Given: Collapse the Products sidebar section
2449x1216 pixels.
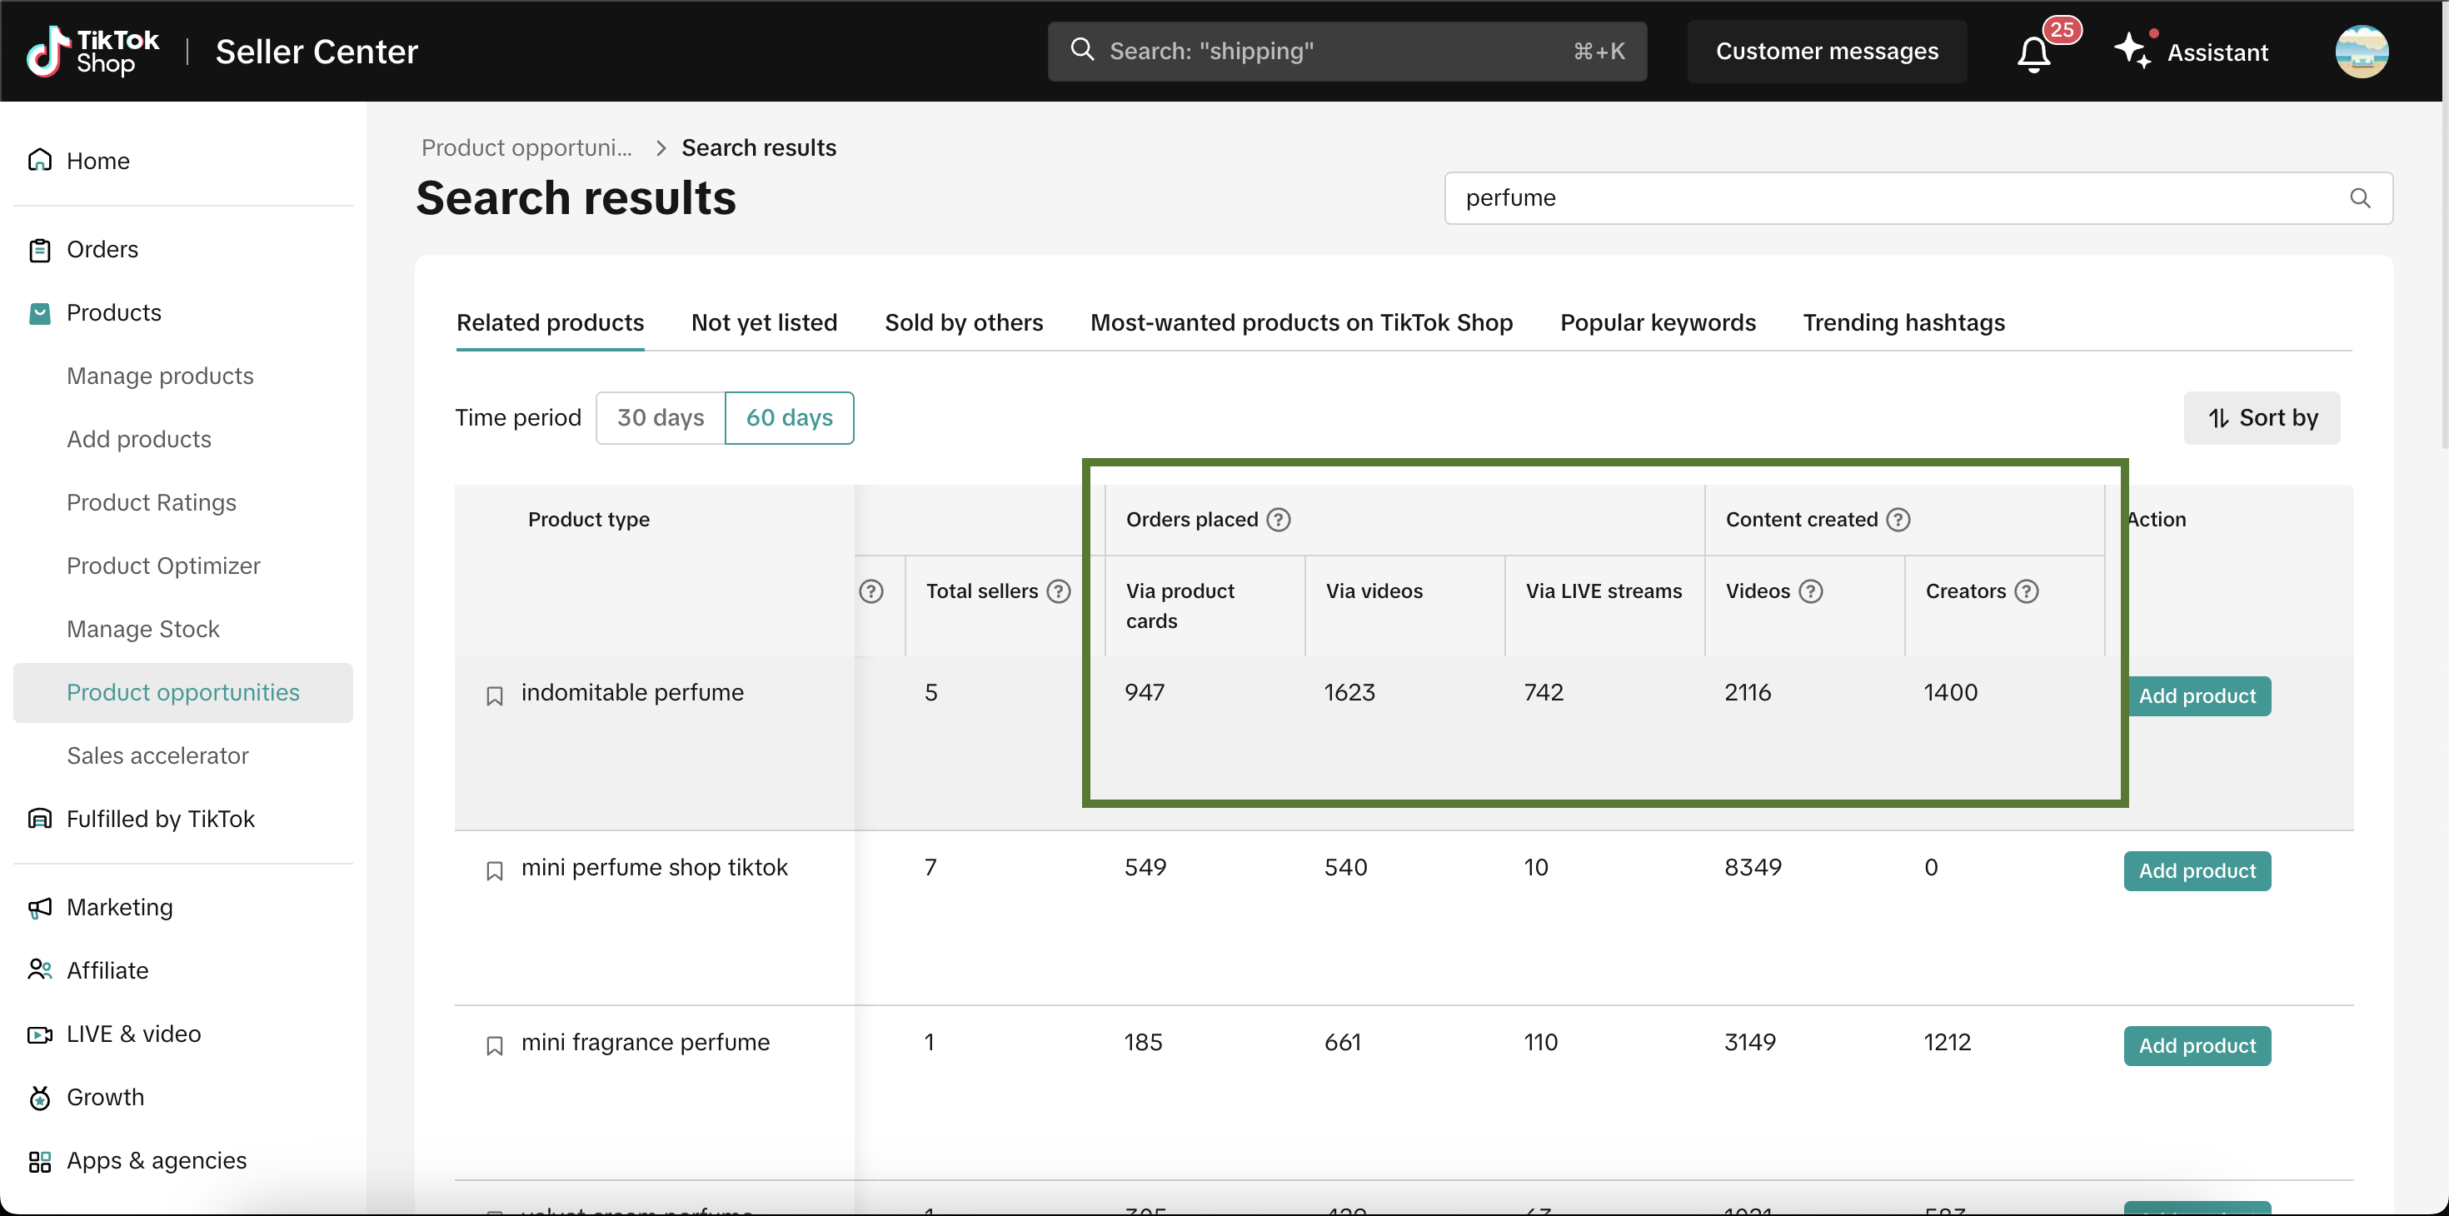Looking at the screenshot, I should (113, 313).
